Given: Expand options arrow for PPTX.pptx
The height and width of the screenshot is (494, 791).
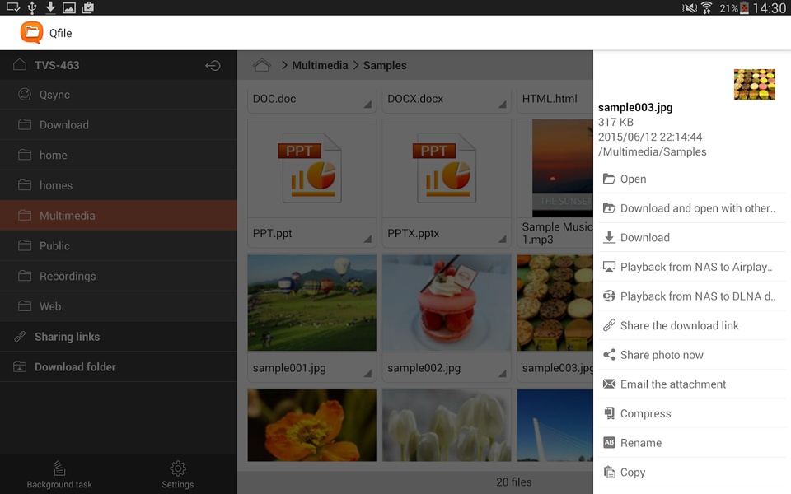Looking at the screenshot, I should [503, 239].
